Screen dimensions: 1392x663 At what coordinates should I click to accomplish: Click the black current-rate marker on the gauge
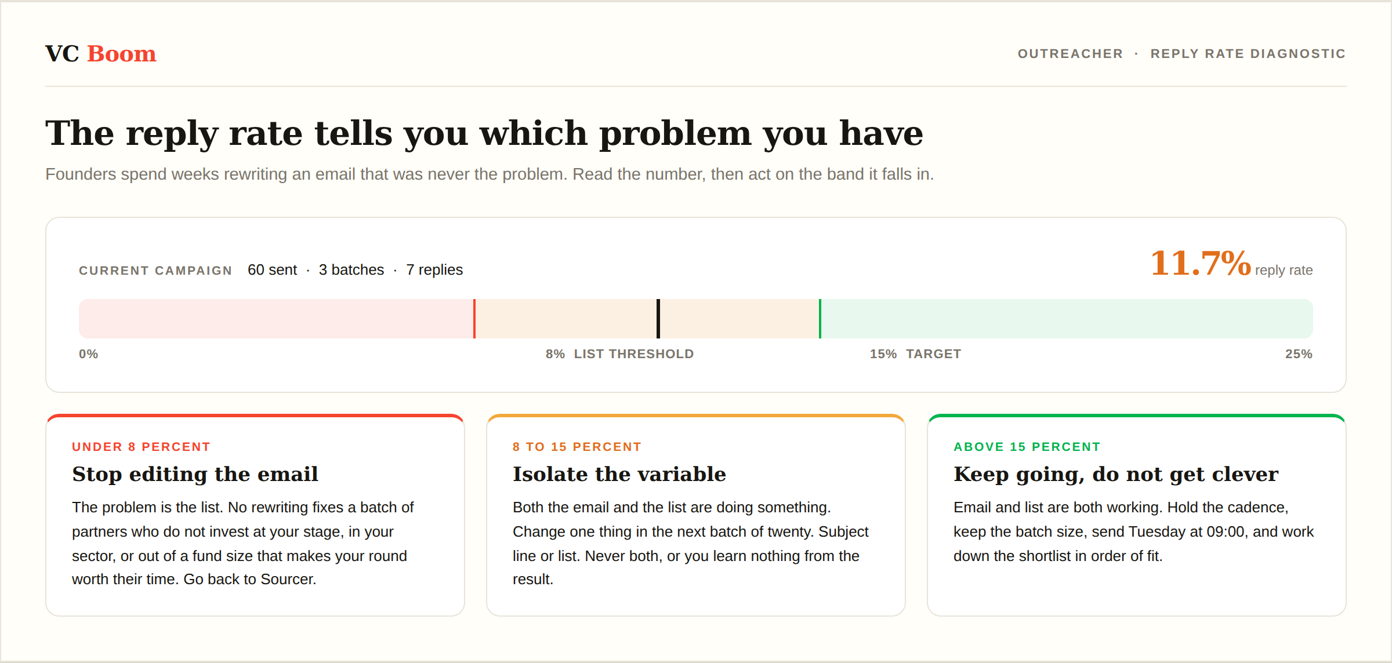pos(658,319)
